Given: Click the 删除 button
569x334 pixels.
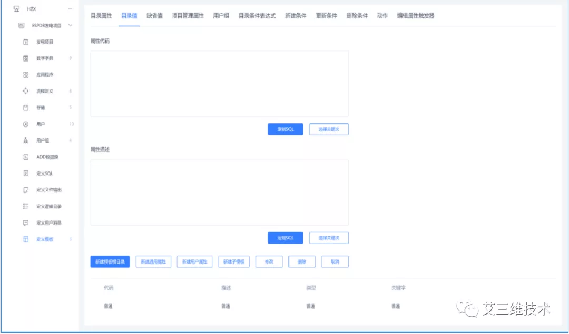Looking at the screenshot, I should [x=302, y=261].
